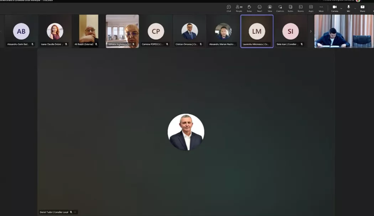Select Alexandru-Sorin participant tile with AB initials
Image resolution: width=374 pixels, height=216 pixels.
point(21,31)
